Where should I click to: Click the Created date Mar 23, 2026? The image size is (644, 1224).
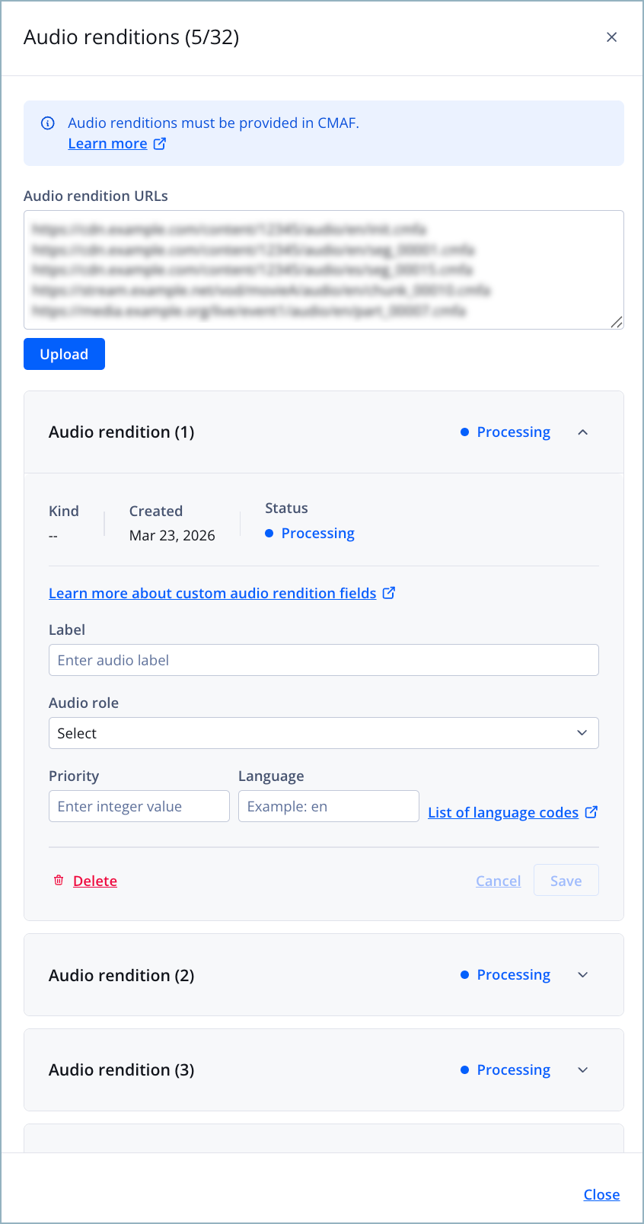click(x=172, y=535)
